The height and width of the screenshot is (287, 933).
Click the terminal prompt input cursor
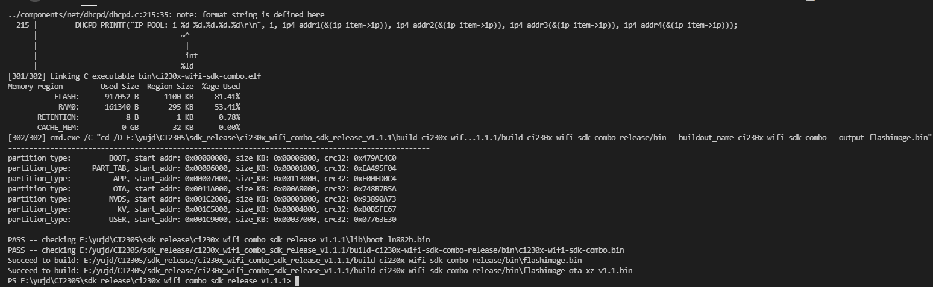click(297, 281)
